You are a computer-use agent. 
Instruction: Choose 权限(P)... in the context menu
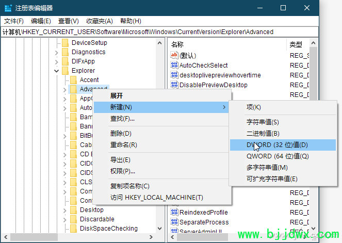[161, 171]
